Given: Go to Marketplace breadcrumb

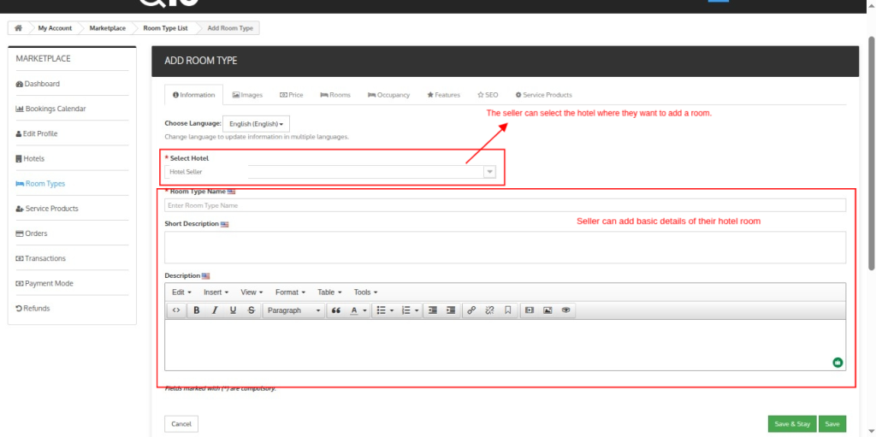Looking at the screenshot, I should pos(107,28).
